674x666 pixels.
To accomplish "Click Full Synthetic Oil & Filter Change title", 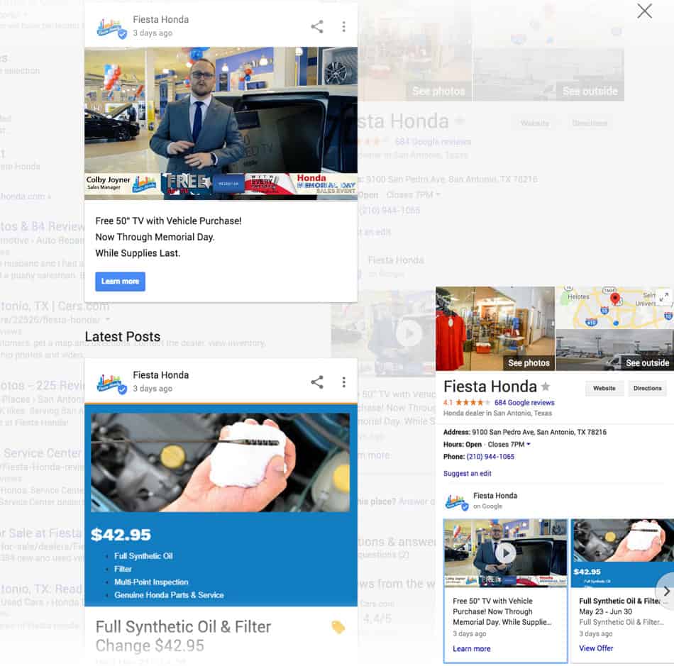I will [x=183, y=636].
